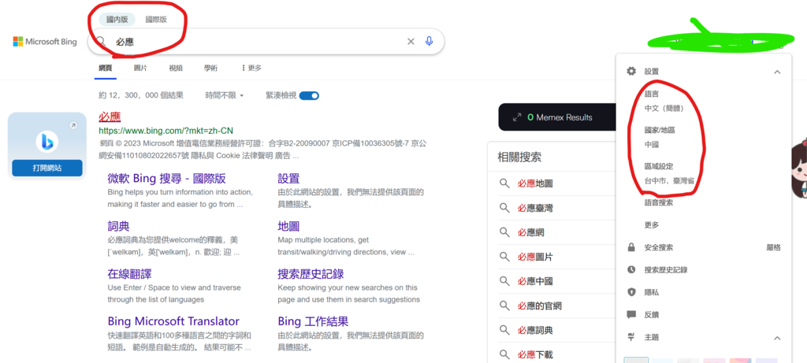Select the orange theme swatch
807x363 pixels.
pos(740,361)
